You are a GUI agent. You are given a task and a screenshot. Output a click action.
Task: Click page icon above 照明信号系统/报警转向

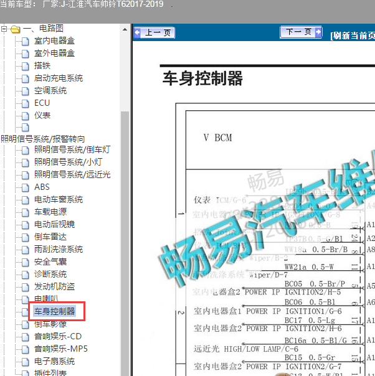point(26,128)
